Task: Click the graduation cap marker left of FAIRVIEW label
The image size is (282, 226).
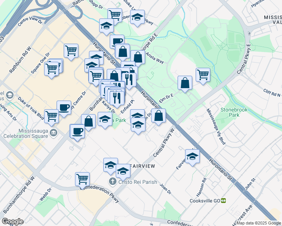Action: coord(110,165)
